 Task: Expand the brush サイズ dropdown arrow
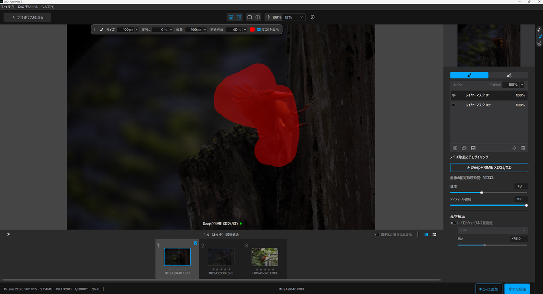point(137,30)
